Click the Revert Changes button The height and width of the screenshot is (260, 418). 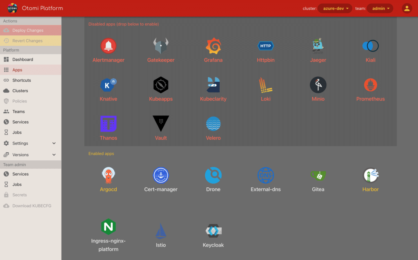[x=31, y=41]
